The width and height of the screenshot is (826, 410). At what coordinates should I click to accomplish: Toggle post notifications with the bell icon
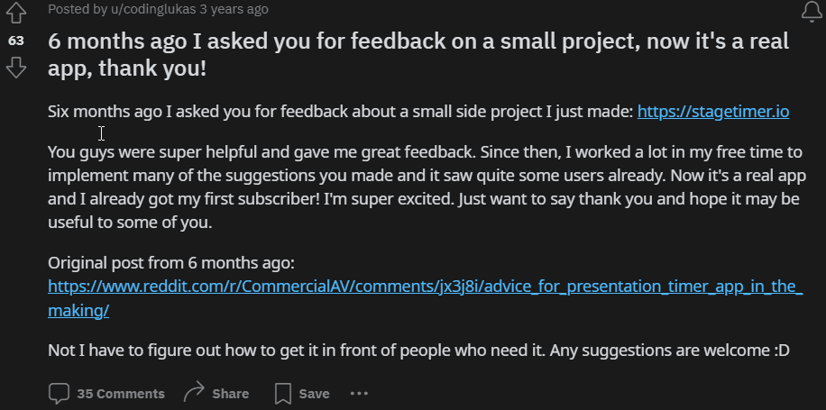[812, 12]
